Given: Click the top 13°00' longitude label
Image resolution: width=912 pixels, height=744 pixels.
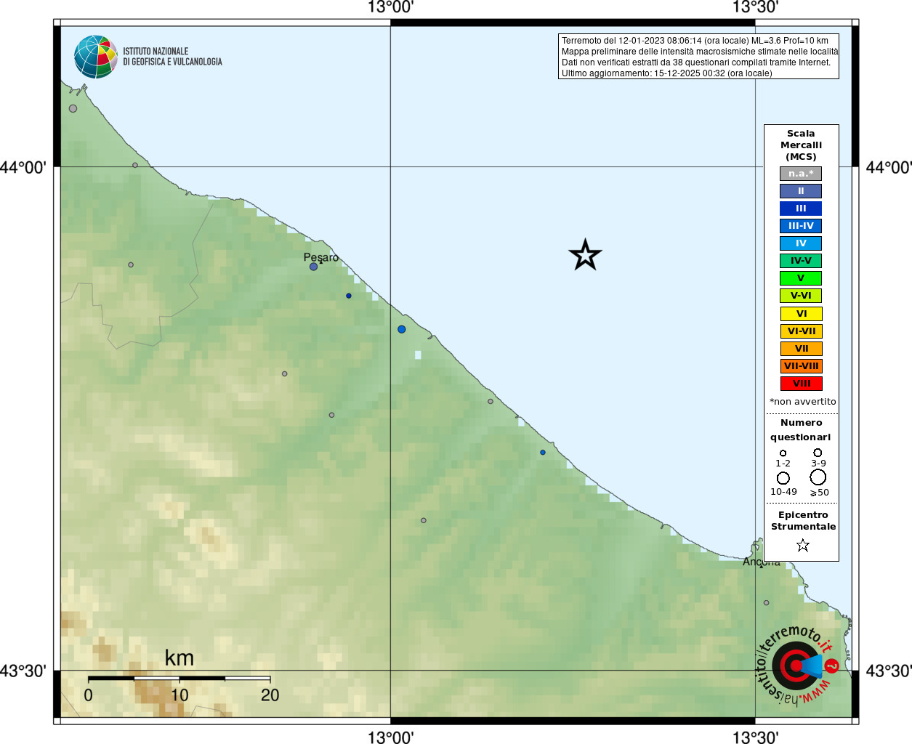Looking at the screenshot, I should (x=390, y=8).
